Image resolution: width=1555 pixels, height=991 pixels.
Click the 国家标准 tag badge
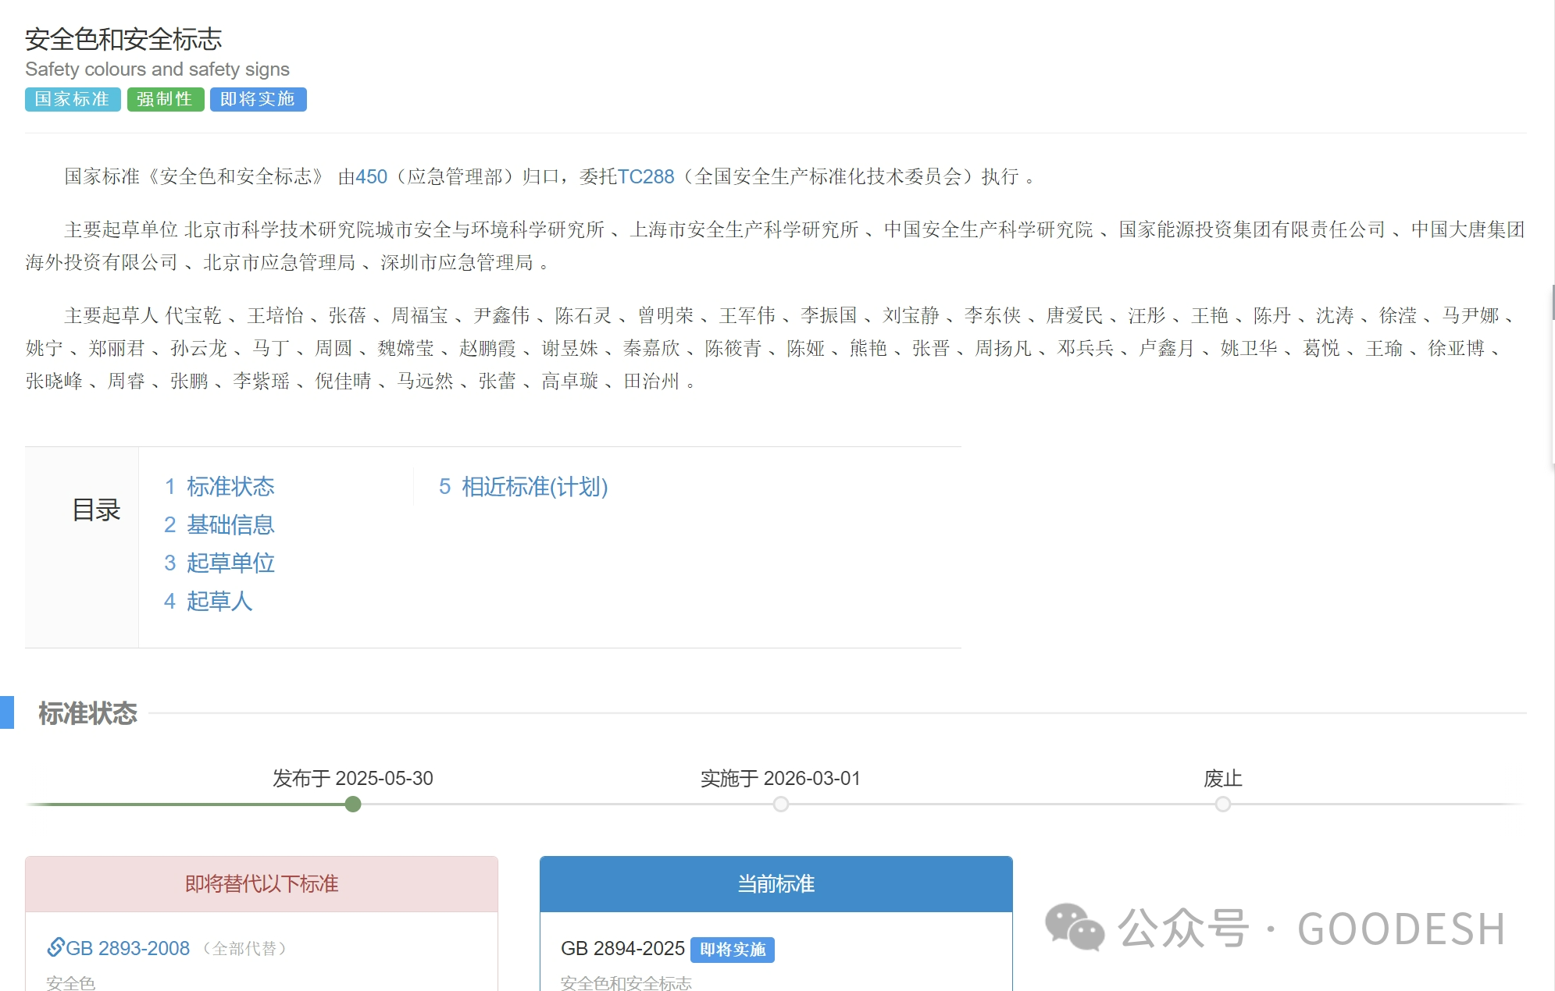[x=73, y=99]
